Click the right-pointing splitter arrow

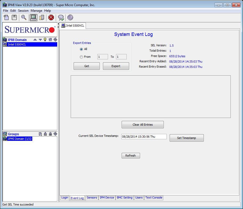pos(58,27)
